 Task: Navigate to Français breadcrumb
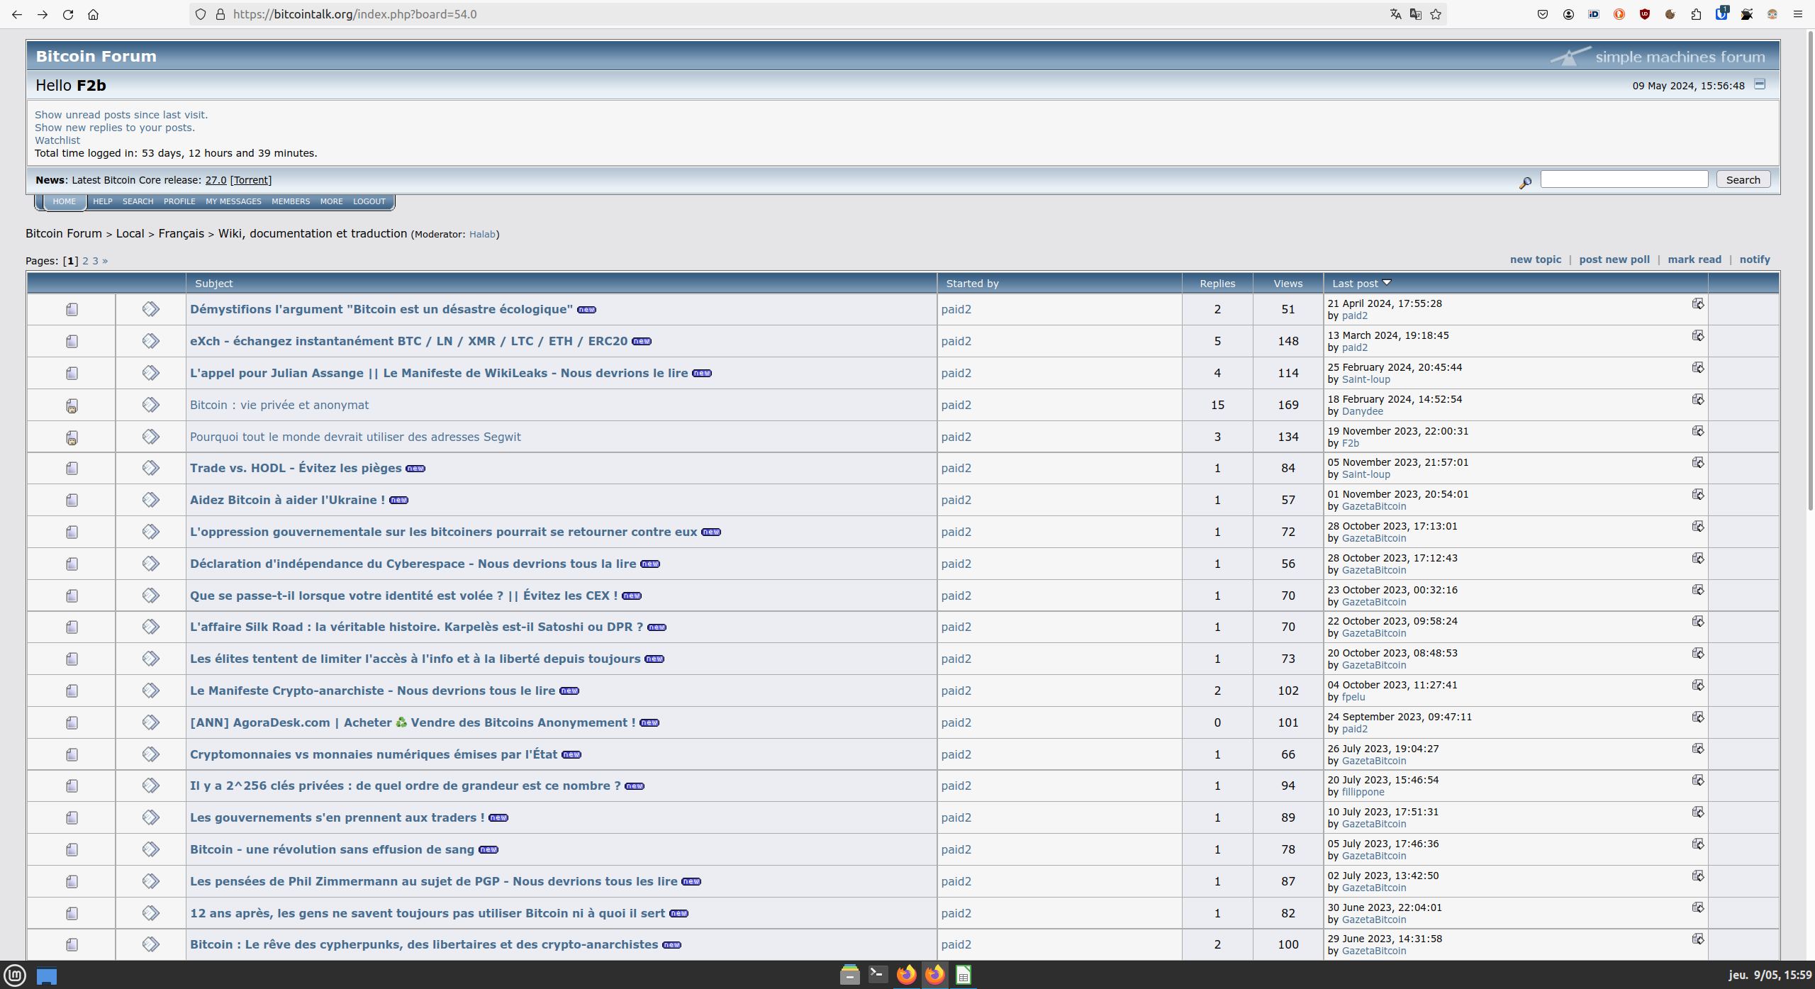(181, 233)
